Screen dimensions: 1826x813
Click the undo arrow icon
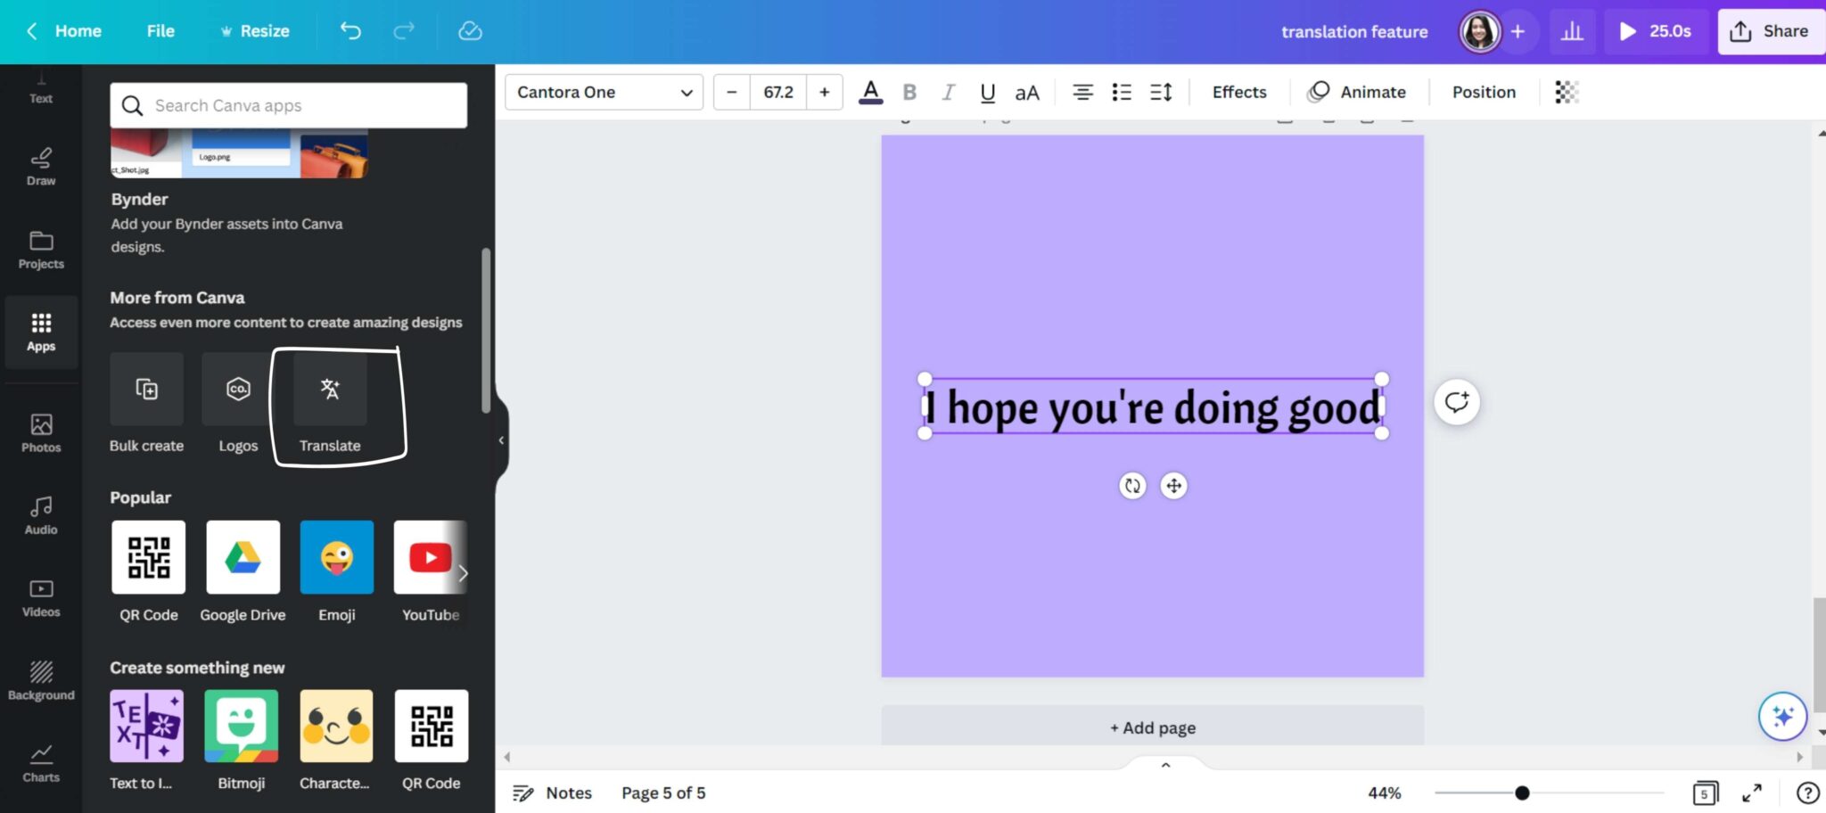(x=350, y=31)
